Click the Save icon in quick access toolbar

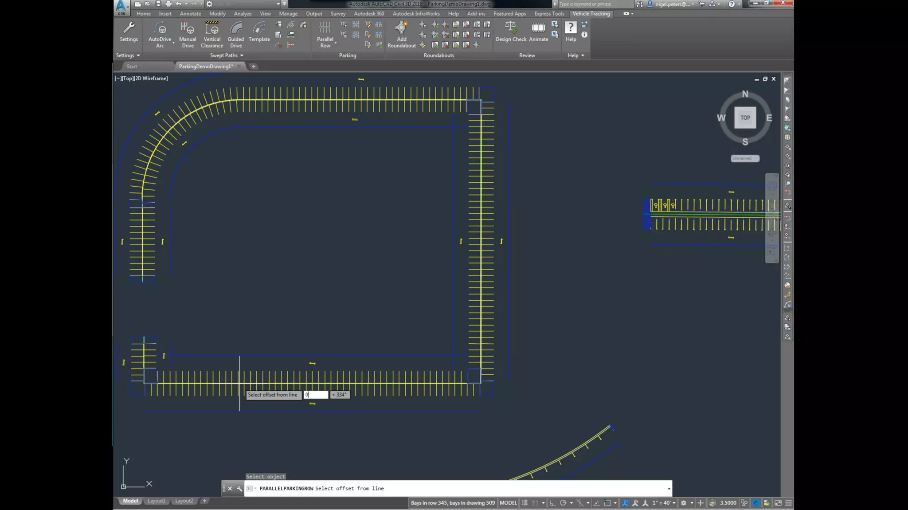158,4
